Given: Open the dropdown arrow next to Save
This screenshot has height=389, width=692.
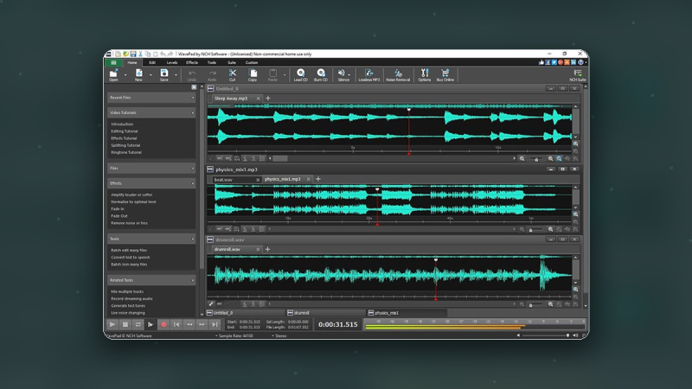Looking at the screenshot, I should coord(176,75).
